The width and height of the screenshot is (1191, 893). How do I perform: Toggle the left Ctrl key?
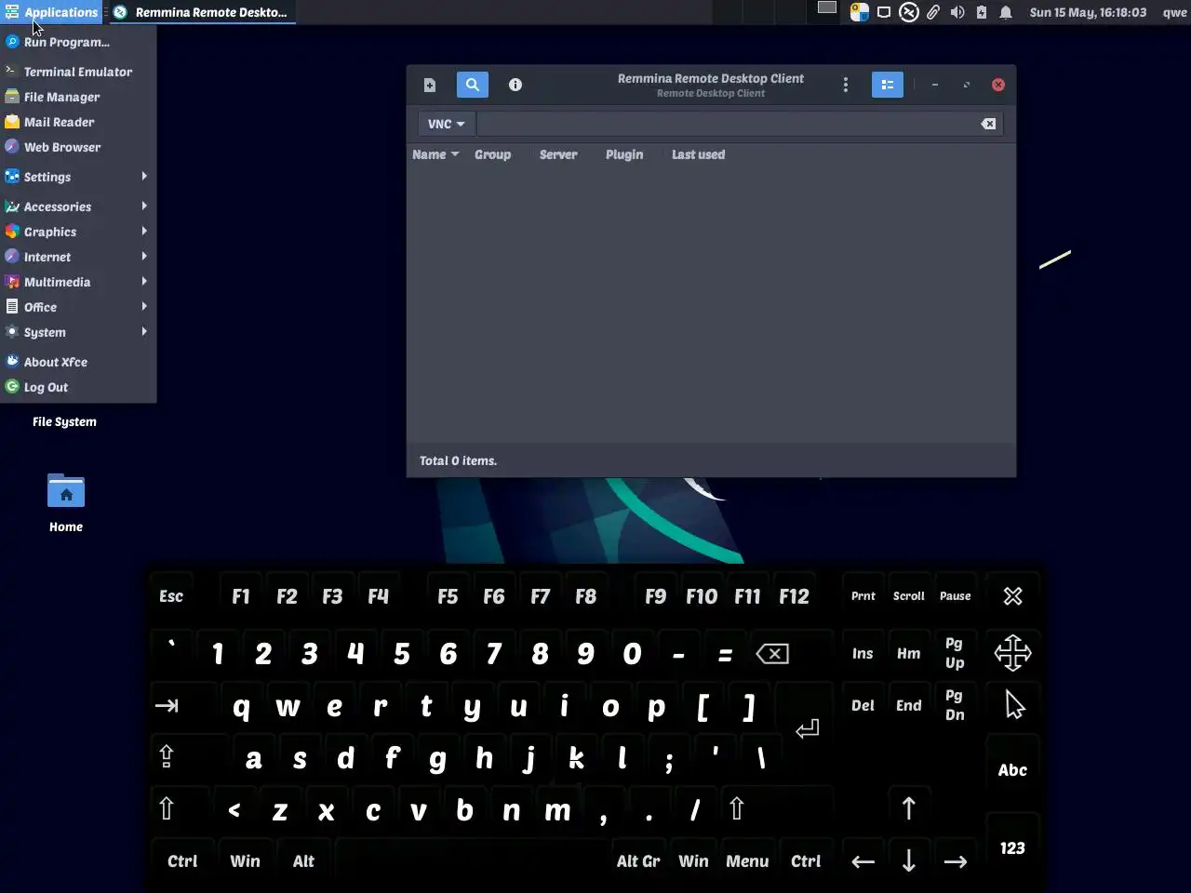(182, 861)
